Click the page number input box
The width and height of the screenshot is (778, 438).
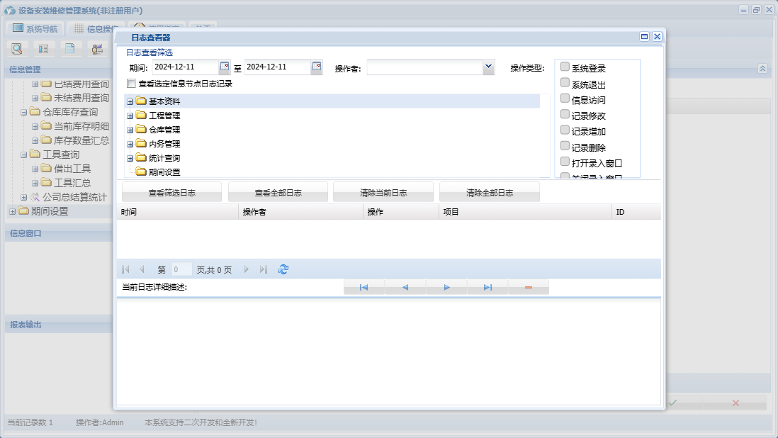coord(181,269)
